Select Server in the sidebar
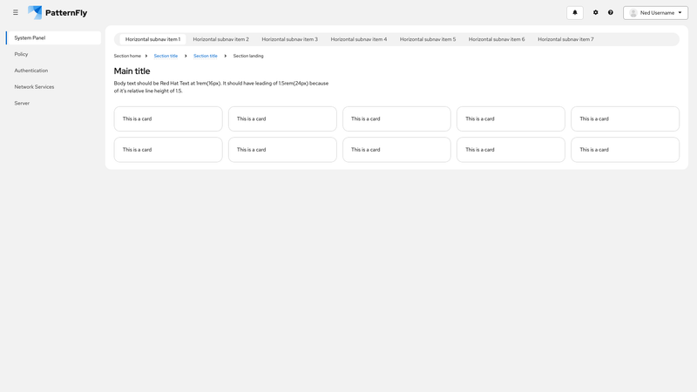This screenshot has width=697, height=392. tap(22, 103)
